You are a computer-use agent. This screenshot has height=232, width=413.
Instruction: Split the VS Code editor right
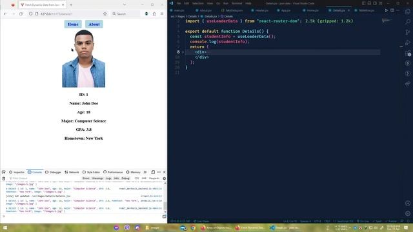[x=392, y=10]
